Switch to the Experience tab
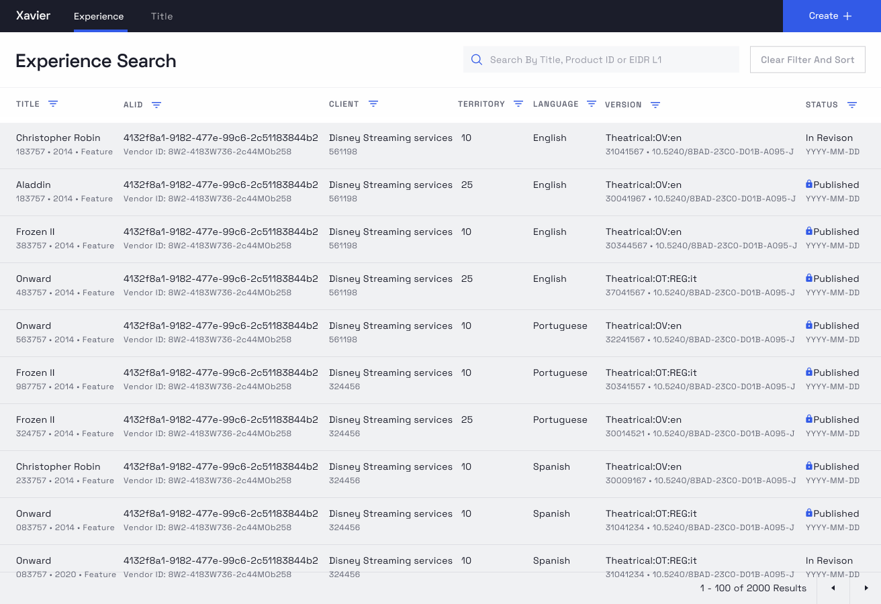The image size is (881, 604). coord(99,16)
